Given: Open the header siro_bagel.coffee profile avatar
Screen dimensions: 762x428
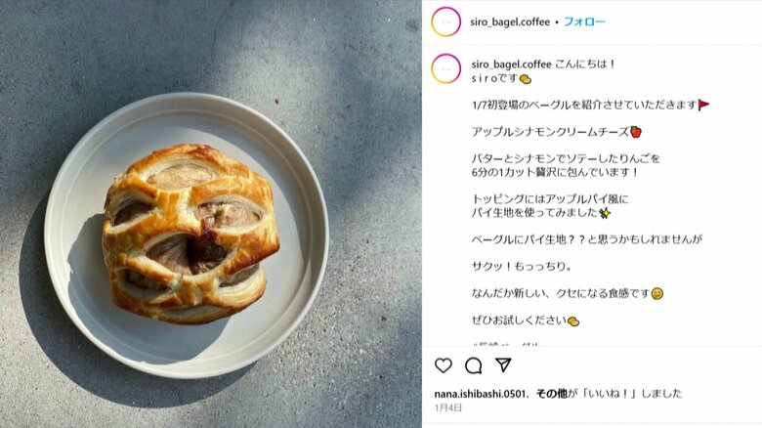Looking at the screenshot, I should coord(445,21).
